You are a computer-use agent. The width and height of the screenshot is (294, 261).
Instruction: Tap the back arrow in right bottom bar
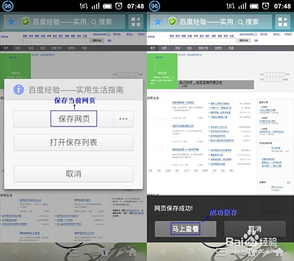pyautogui.click(x=162, y=252)
